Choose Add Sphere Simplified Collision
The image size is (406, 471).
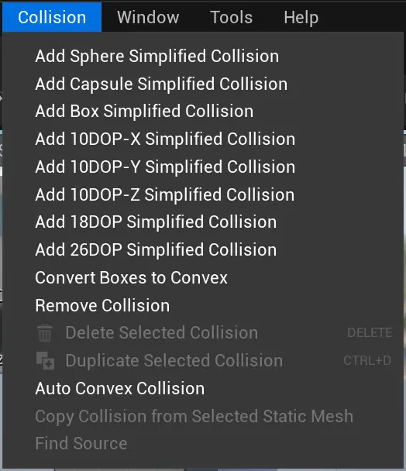pos(203,57)
